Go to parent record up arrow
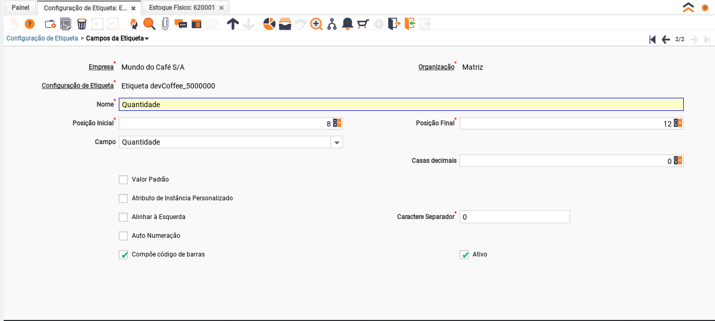This screenshot has height=321, width=715. click(x=233, y=24)
